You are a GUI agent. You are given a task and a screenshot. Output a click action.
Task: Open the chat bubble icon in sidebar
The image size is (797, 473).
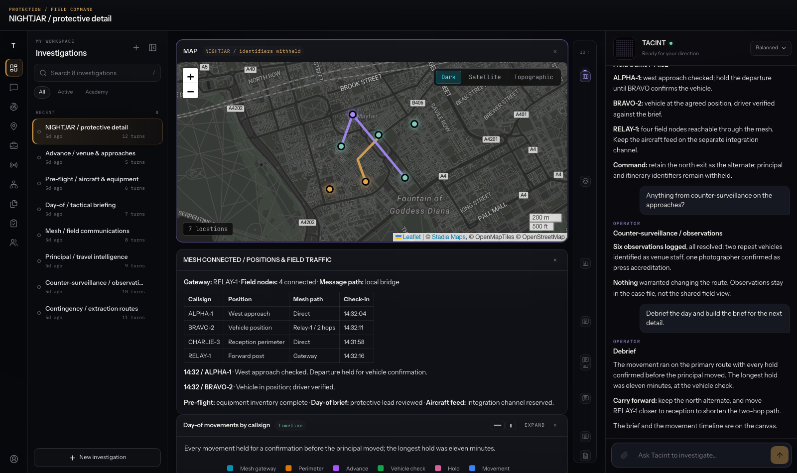(14, 88)
